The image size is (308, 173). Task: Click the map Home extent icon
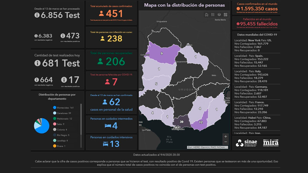(207, 15)
